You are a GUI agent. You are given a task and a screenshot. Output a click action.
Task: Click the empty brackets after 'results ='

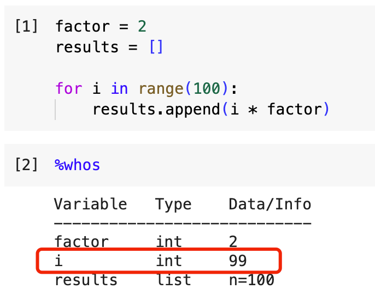pos(156,47)
